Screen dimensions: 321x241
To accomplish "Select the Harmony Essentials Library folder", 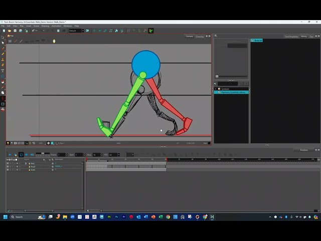I will pyautogui.click(x=231, y=92).
